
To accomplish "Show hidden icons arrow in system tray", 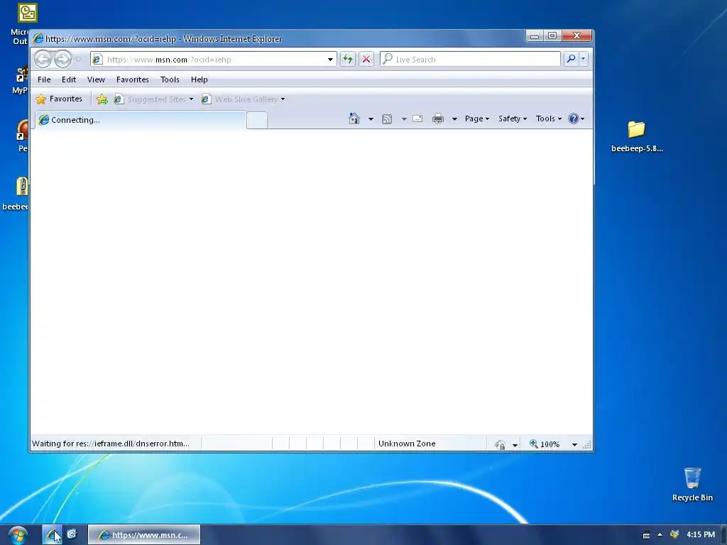I will [660, 535].
